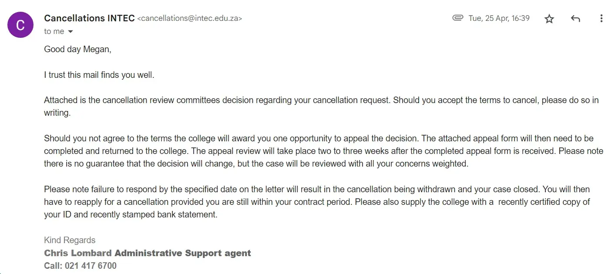Star this email from Cancellations INTEC

549,19
